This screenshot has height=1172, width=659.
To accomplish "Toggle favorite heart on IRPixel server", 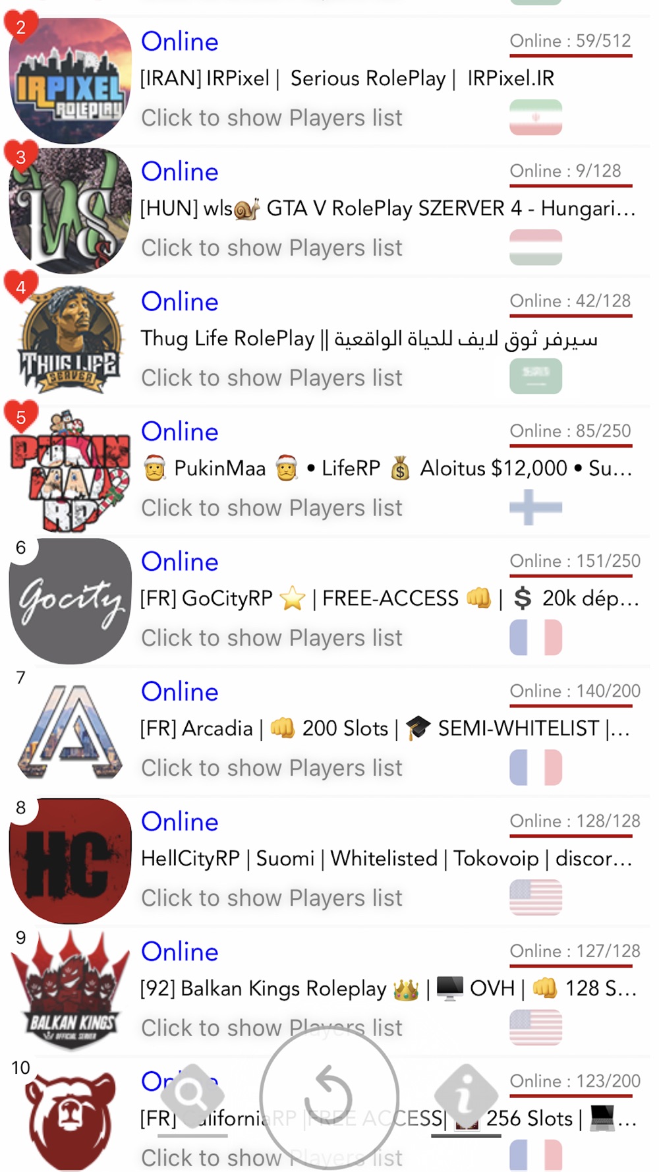I will click(21, 26).
